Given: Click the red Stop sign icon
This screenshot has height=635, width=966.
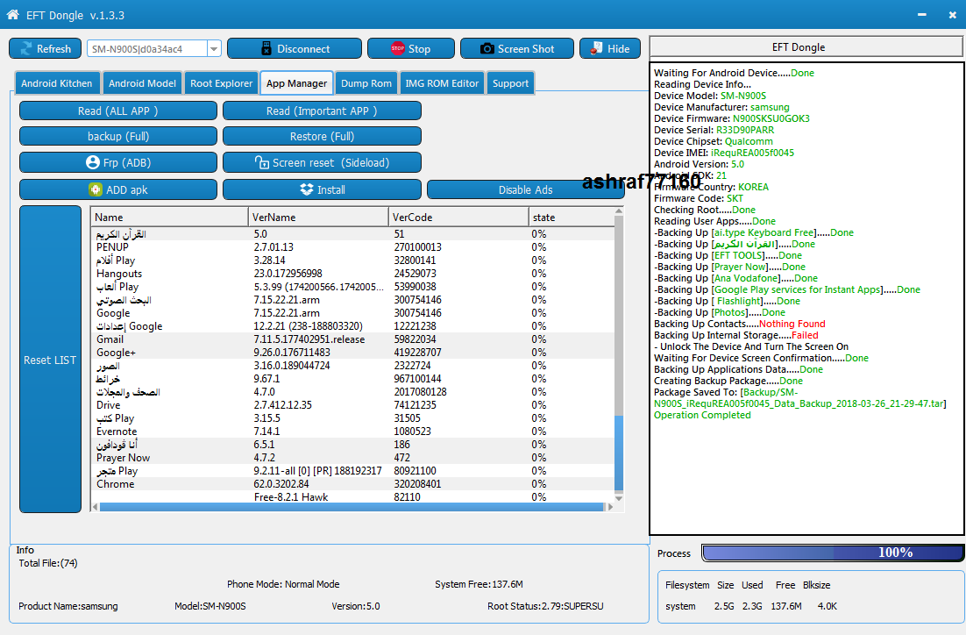Looking at the screenshot, I should point(397,48).
